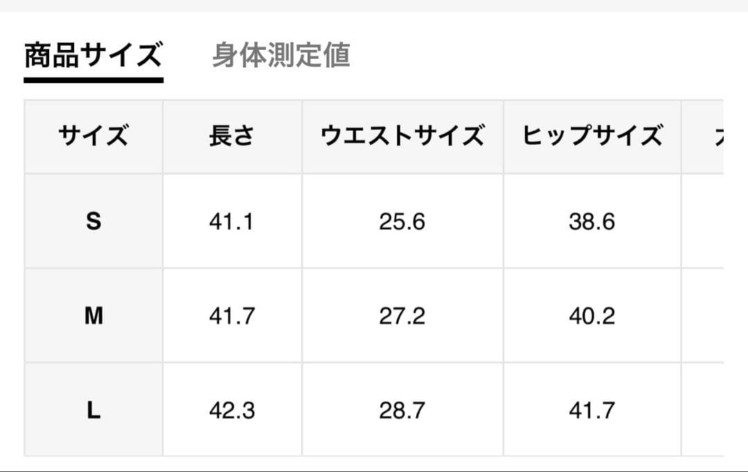Click the black underline beneath 商品サイズ
Image resolution: width=748 pixels, height=472 pixels.
pos(93,80)
